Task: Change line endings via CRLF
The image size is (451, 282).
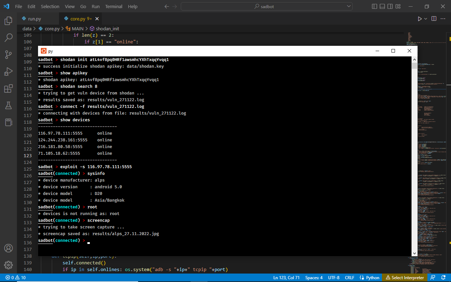Action: (350, 278)
